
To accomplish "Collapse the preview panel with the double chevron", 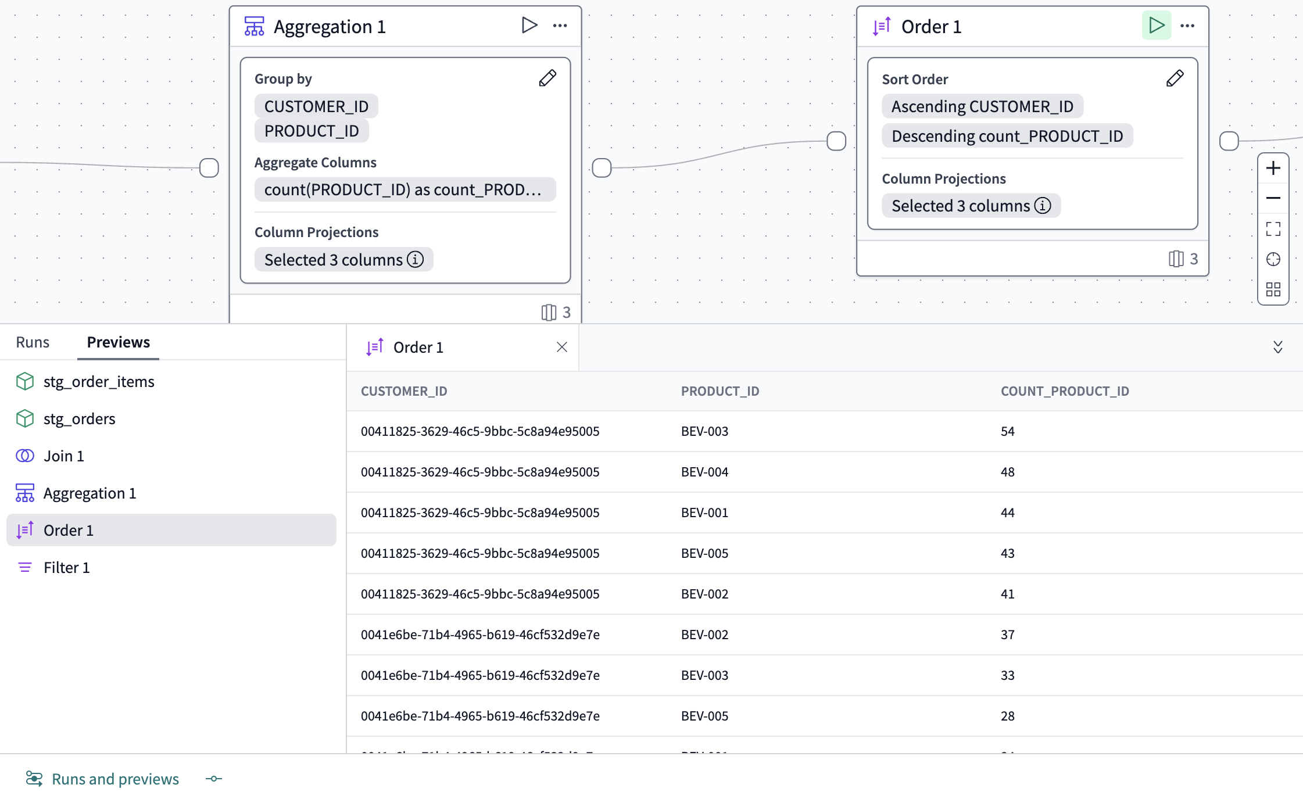I will coord(1277,346).
